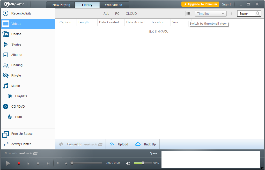Open Burn under CD / DVD

tap(28, 117)
